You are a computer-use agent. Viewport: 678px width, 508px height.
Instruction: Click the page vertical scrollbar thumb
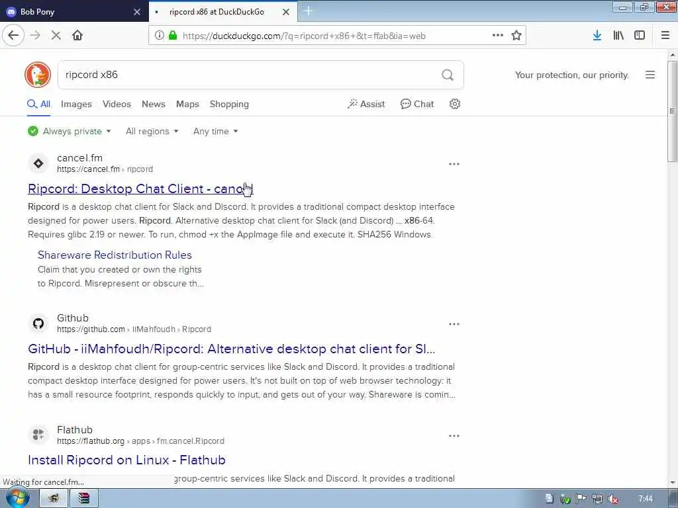coord(672,111)
